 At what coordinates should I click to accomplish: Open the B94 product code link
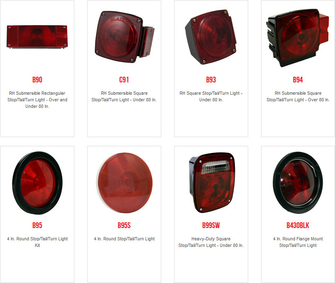[x=298, y=80]
